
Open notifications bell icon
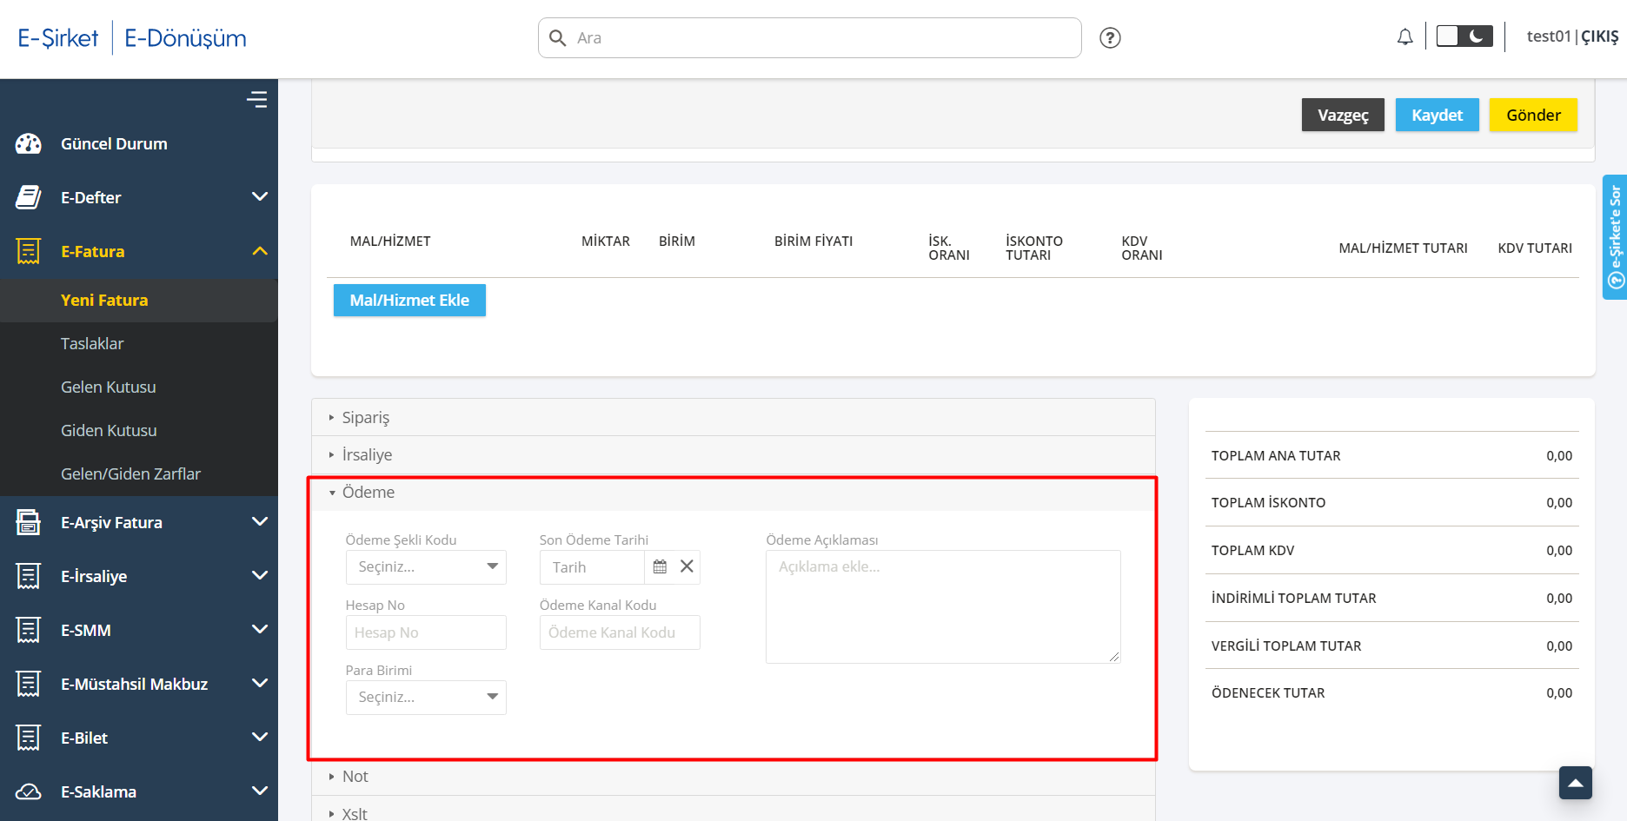click(1405, 37)
